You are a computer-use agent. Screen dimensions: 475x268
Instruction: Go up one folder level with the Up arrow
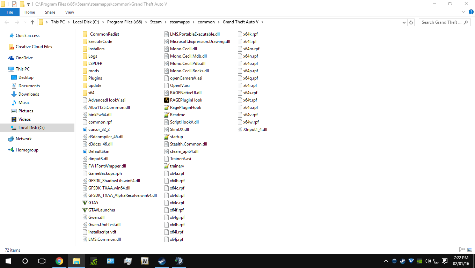click(32, 22)
